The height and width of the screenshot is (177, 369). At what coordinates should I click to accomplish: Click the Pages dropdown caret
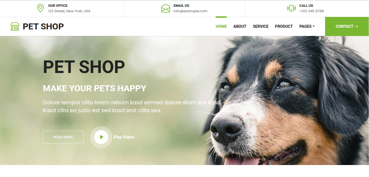314,26
